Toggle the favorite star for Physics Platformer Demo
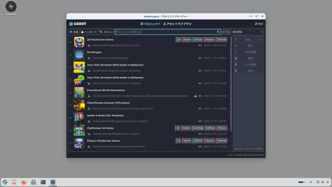Viewport: 332px width, 187px height. 71,143
